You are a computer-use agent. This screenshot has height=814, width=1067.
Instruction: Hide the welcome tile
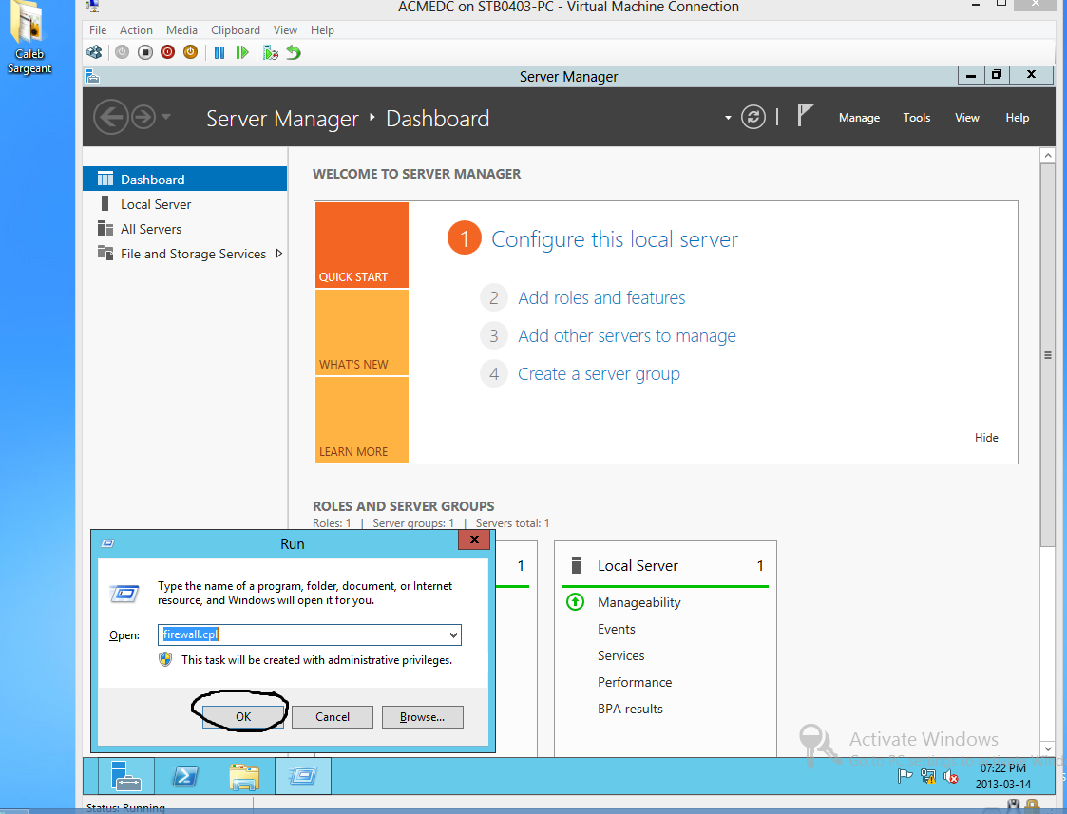pos(986,438)
